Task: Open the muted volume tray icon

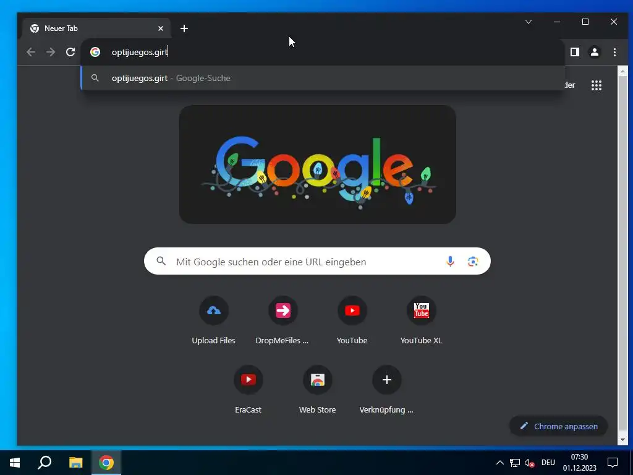Action: tap(530, 463)
